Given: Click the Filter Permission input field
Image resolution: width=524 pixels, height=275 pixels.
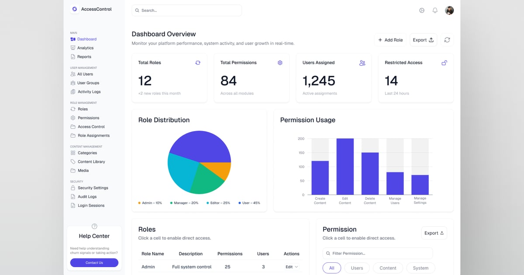Looking at the screenshot, I should click(378, 253).
